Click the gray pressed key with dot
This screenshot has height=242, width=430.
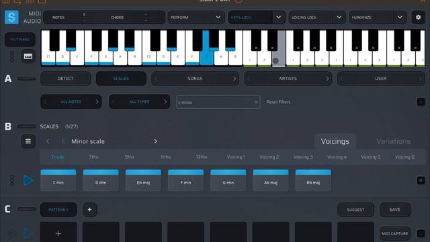click(x=278, y=58)
